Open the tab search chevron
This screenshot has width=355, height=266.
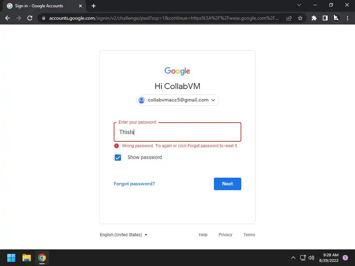click(x=299, y=5)
